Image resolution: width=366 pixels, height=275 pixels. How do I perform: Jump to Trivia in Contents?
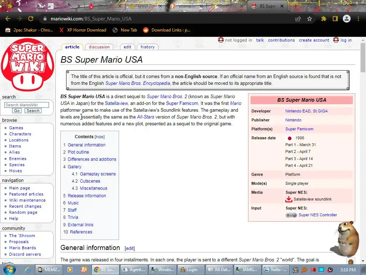[73, 217]
